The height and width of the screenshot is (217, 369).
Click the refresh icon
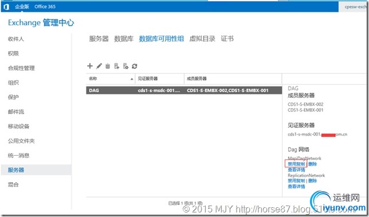(x=135, y=66)
